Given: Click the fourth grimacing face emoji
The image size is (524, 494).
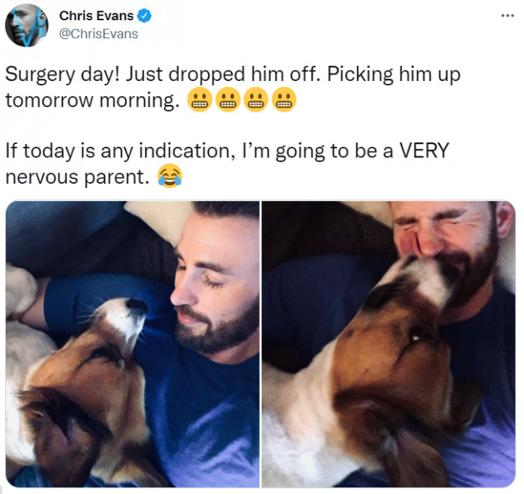Looking at the screenshot, I should (284, 100).
